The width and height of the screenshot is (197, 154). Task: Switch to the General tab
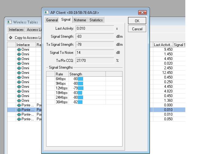click(52, 20)
